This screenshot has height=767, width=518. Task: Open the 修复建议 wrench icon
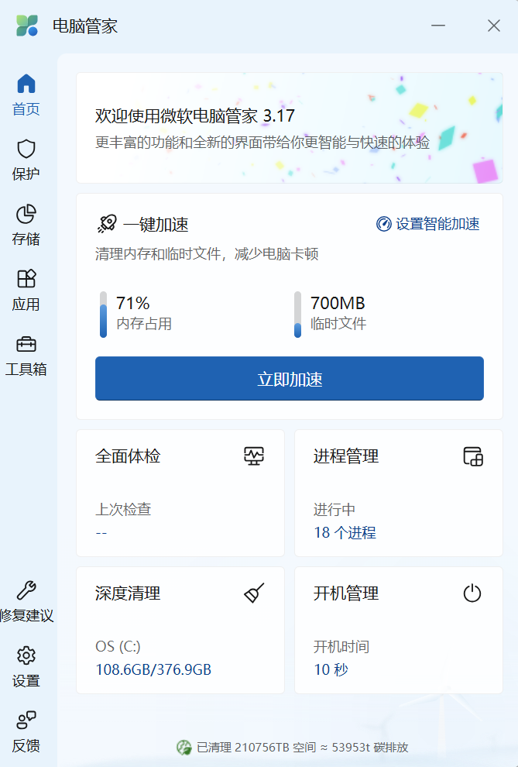[x=26, y=590]
